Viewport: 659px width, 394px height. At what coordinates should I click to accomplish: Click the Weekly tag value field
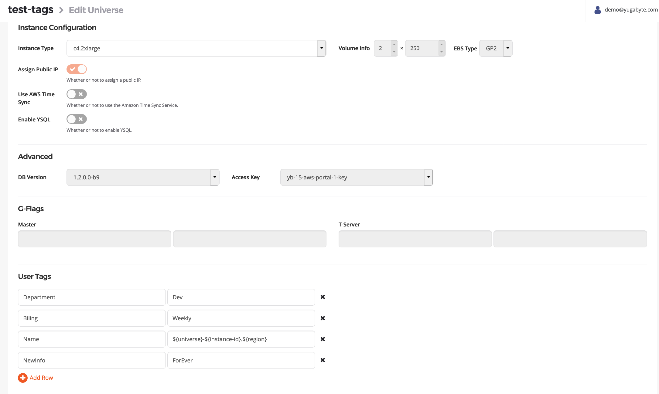coord(241,318)
